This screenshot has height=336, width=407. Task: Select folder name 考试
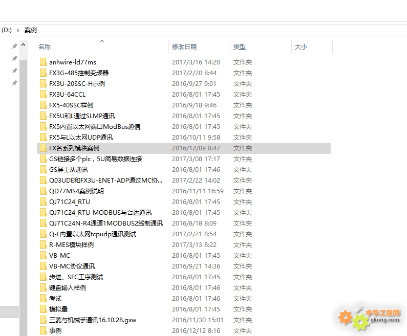pos(55,299)
